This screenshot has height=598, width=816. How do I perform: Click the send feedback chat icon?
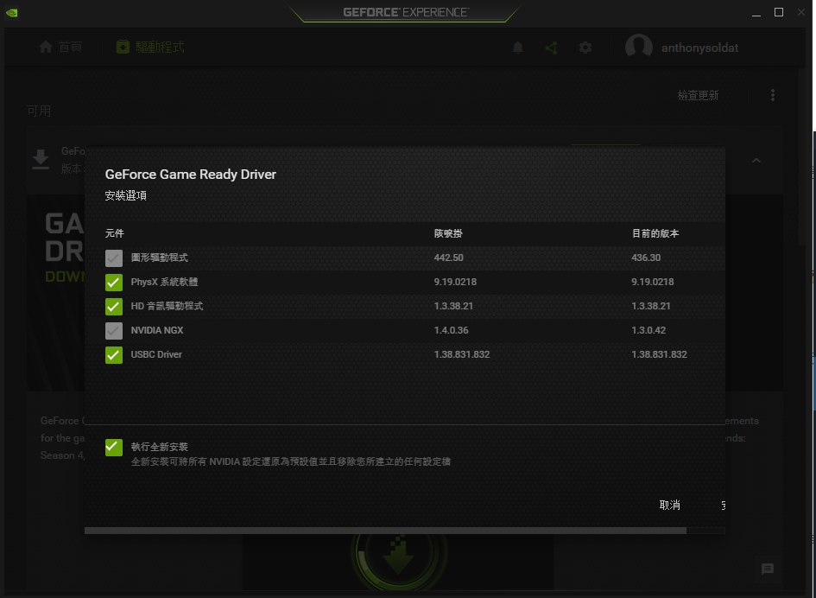[x=767, y=569]
